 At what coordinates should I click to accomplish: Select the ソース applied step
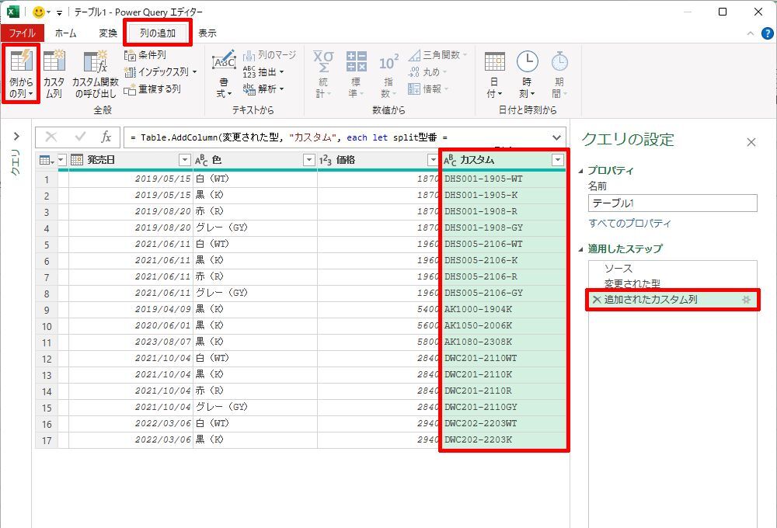[x=618, y=268]
